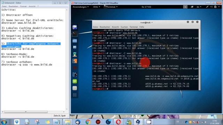This screenshot has height=125, width=223.
Task: Show all applications grid in Kali dock
Action: [75, 95]
